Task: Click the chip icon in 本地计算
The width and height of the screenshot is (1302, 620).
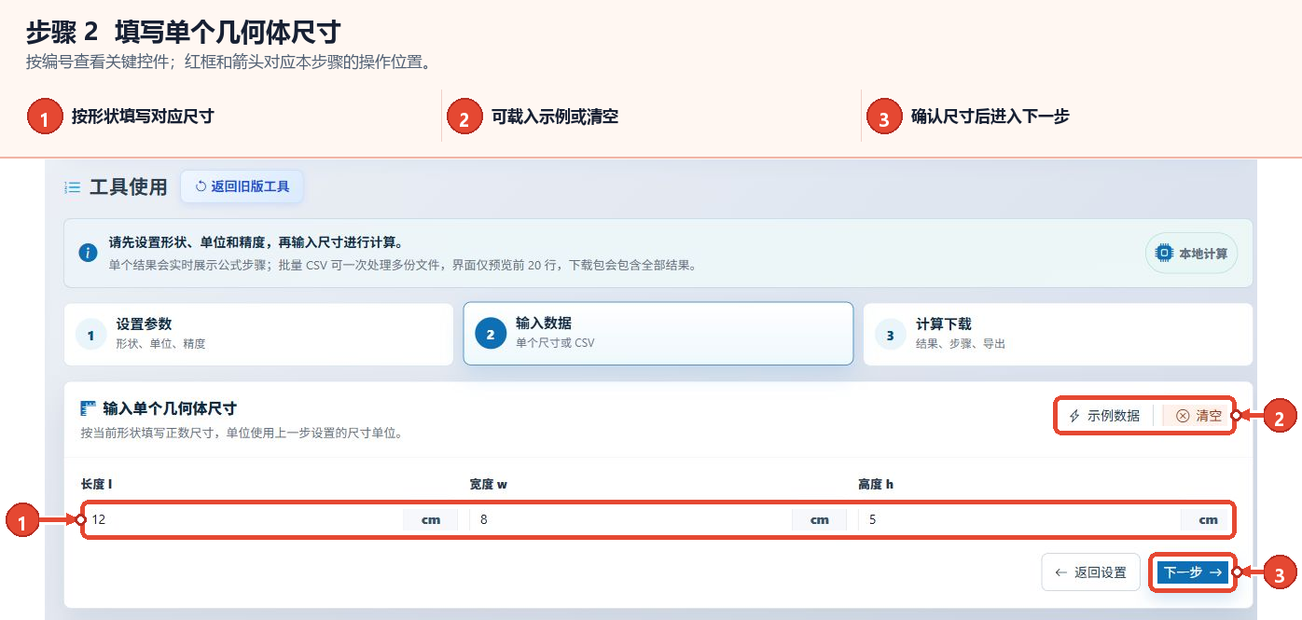Action: click(1163, 253)
